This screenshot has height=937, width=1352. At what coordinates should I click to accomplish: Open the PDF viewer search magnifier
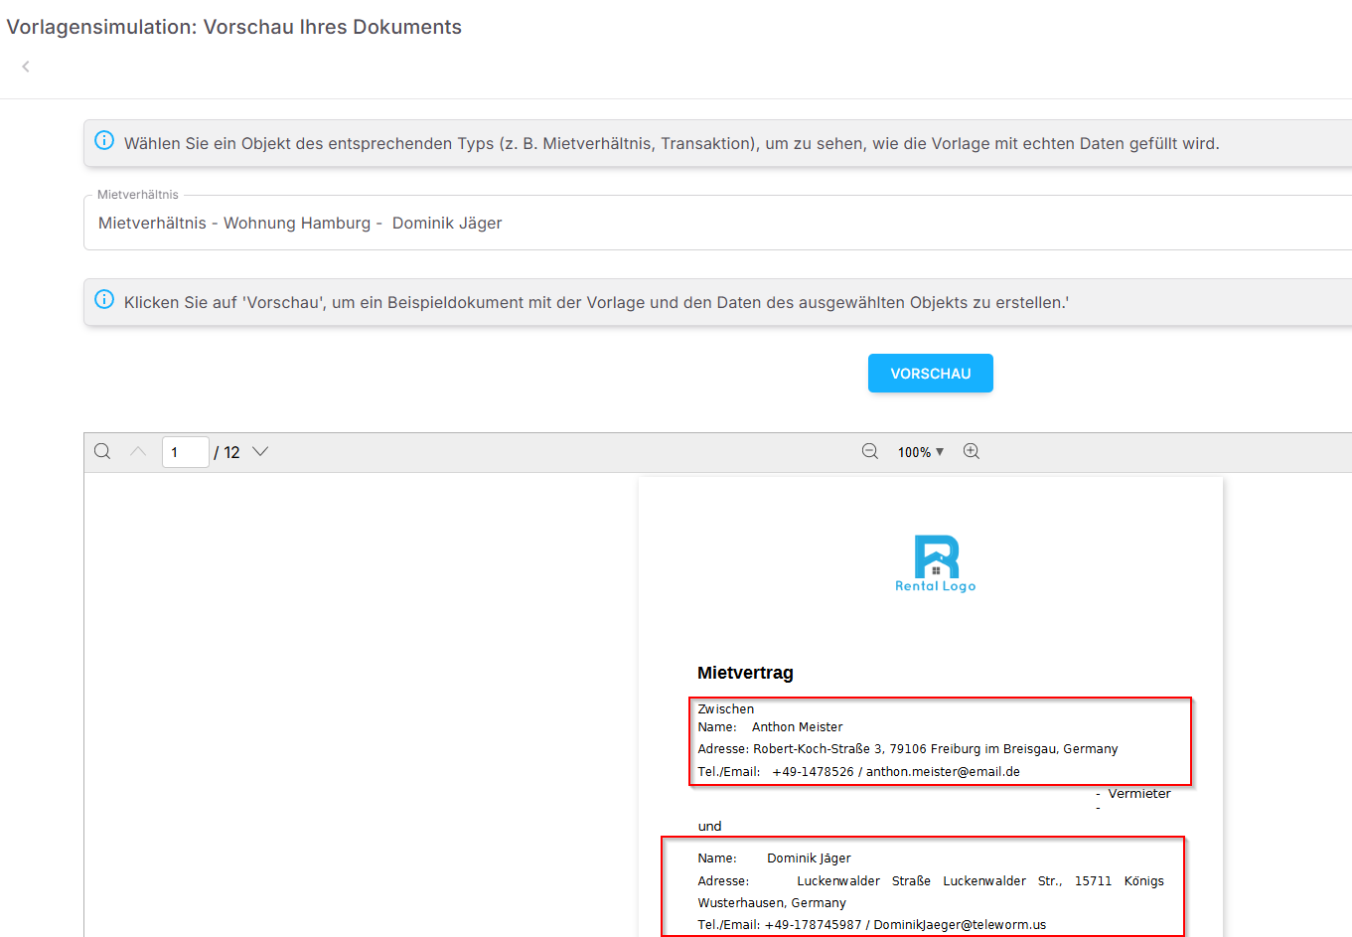[102, 452]
